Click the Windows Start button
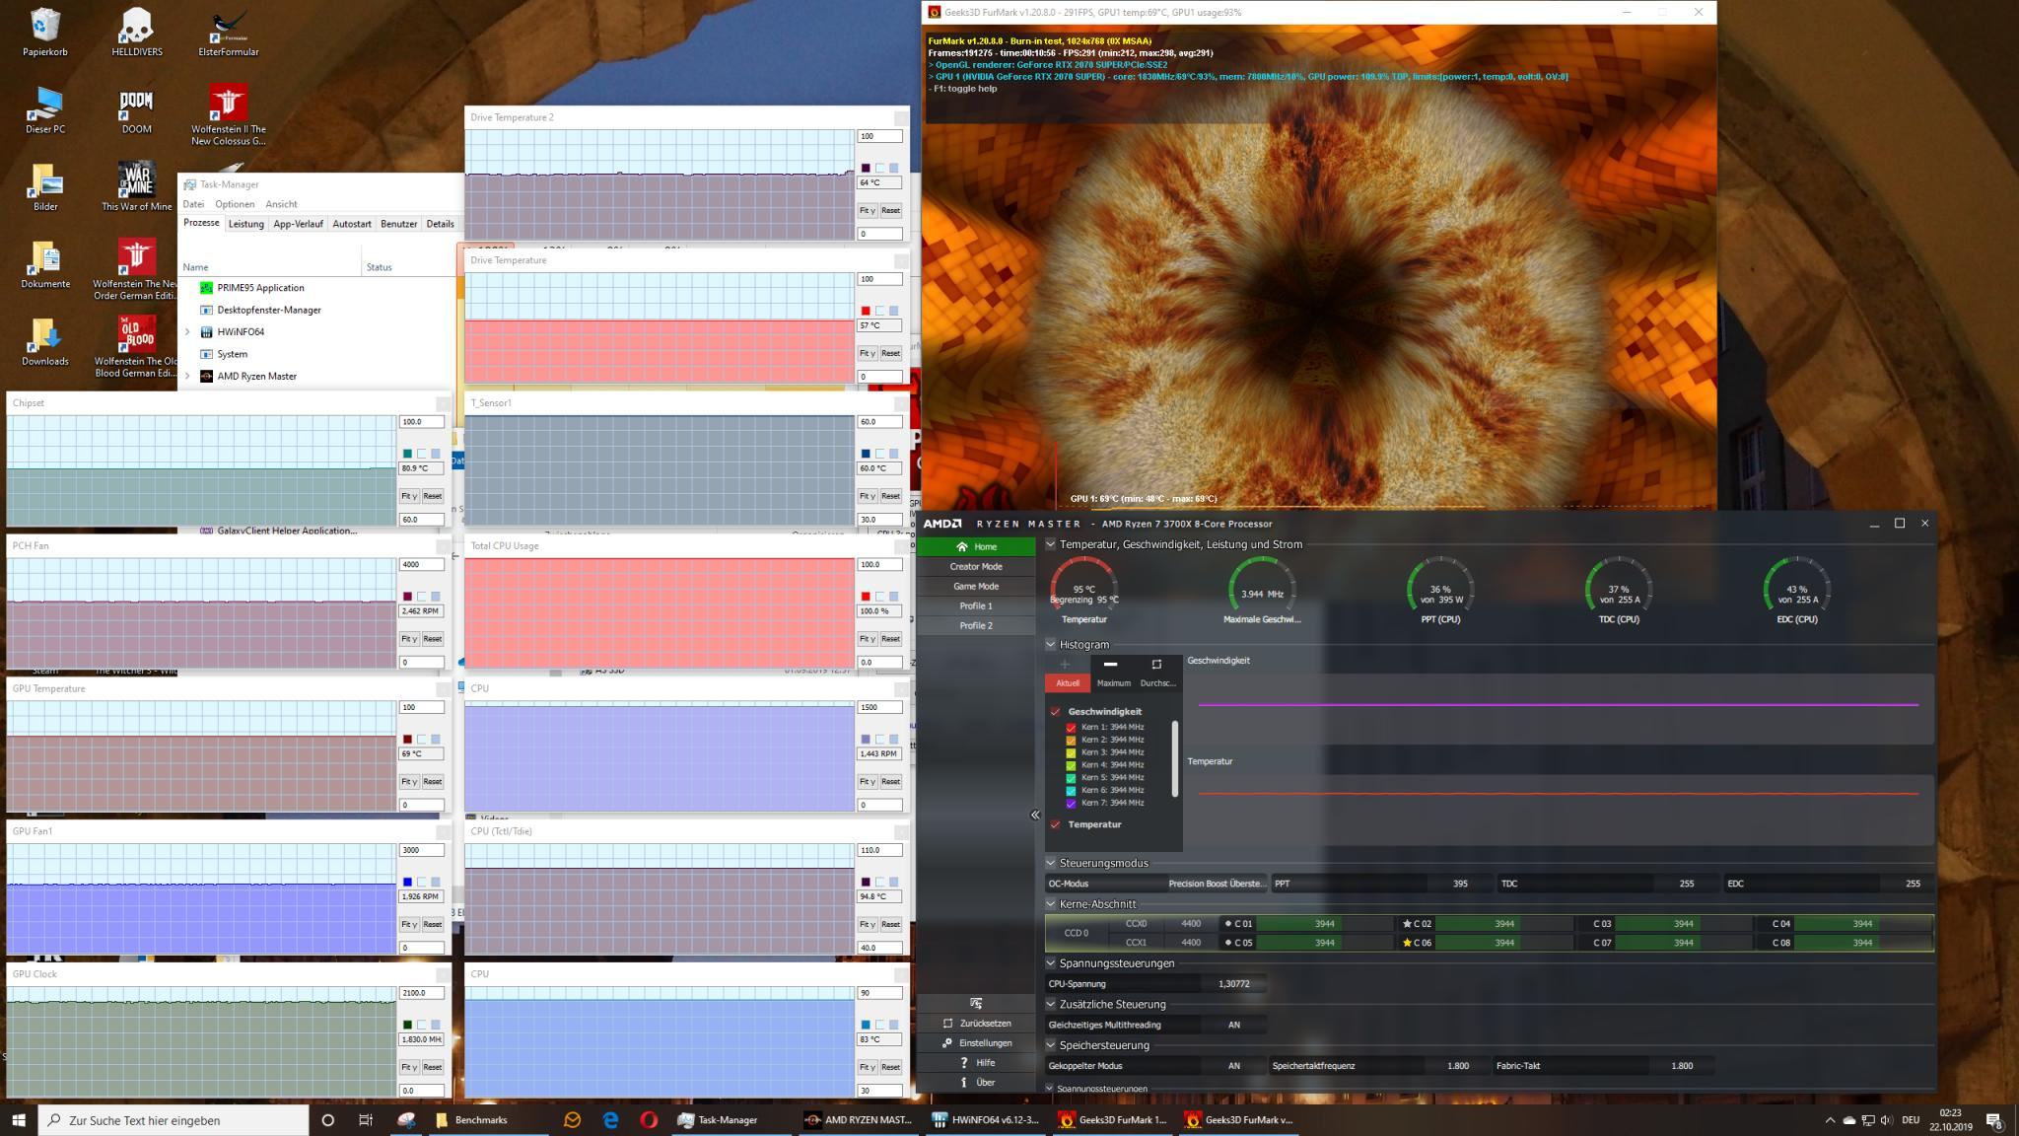2019x1136 pixels. point(19,1120)
